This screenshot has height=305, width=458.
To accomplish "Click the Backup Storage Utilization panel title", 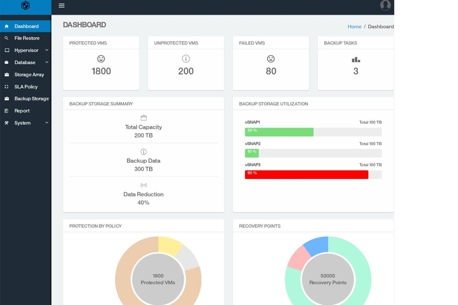I will pyautogui.click(x=274, y=104).
